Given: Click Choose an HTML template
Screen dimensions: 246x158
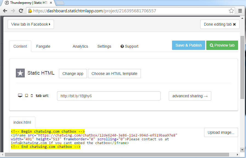Looking at the screenshot, I should coord(115,74).
